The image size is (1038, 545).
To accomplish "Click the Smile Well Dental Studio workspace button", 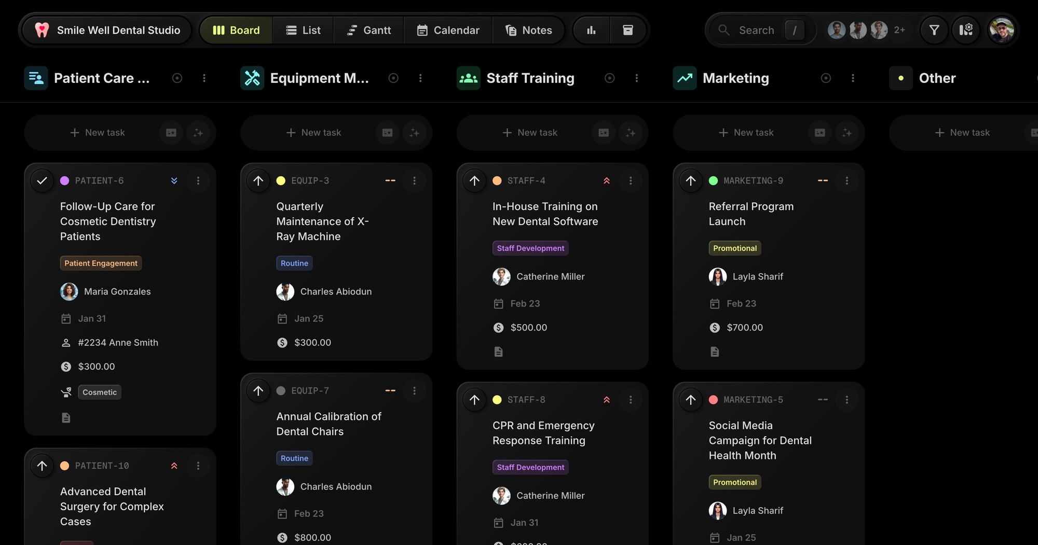I will click(x=107, y=30).
